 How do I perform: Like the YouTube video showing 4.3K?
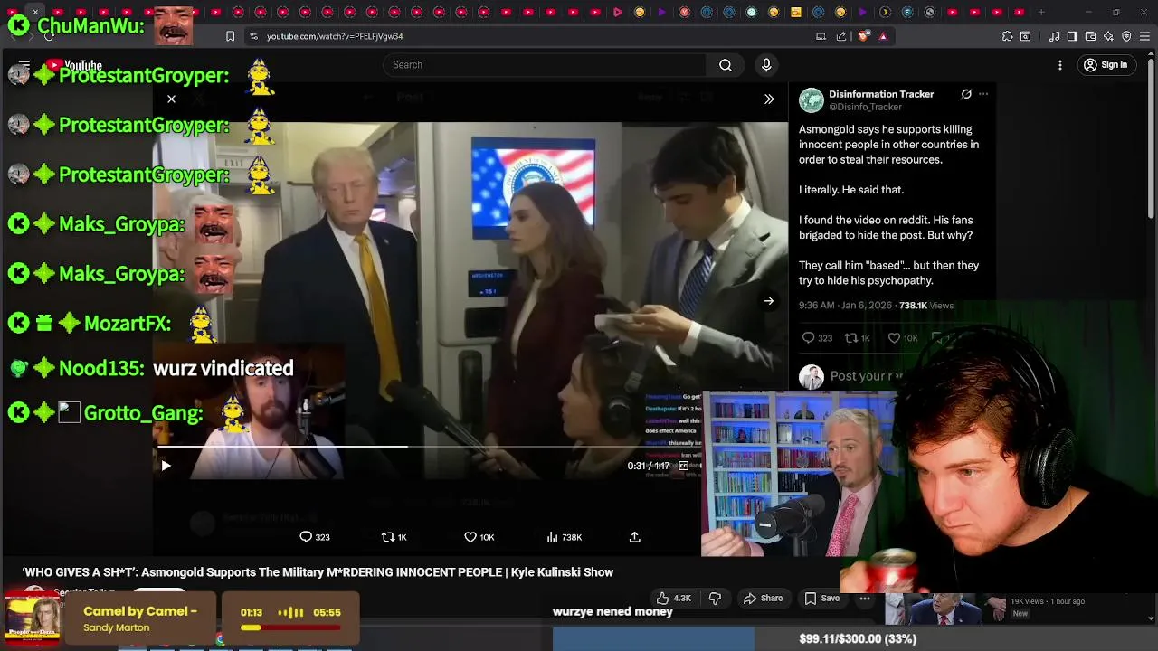674,599
